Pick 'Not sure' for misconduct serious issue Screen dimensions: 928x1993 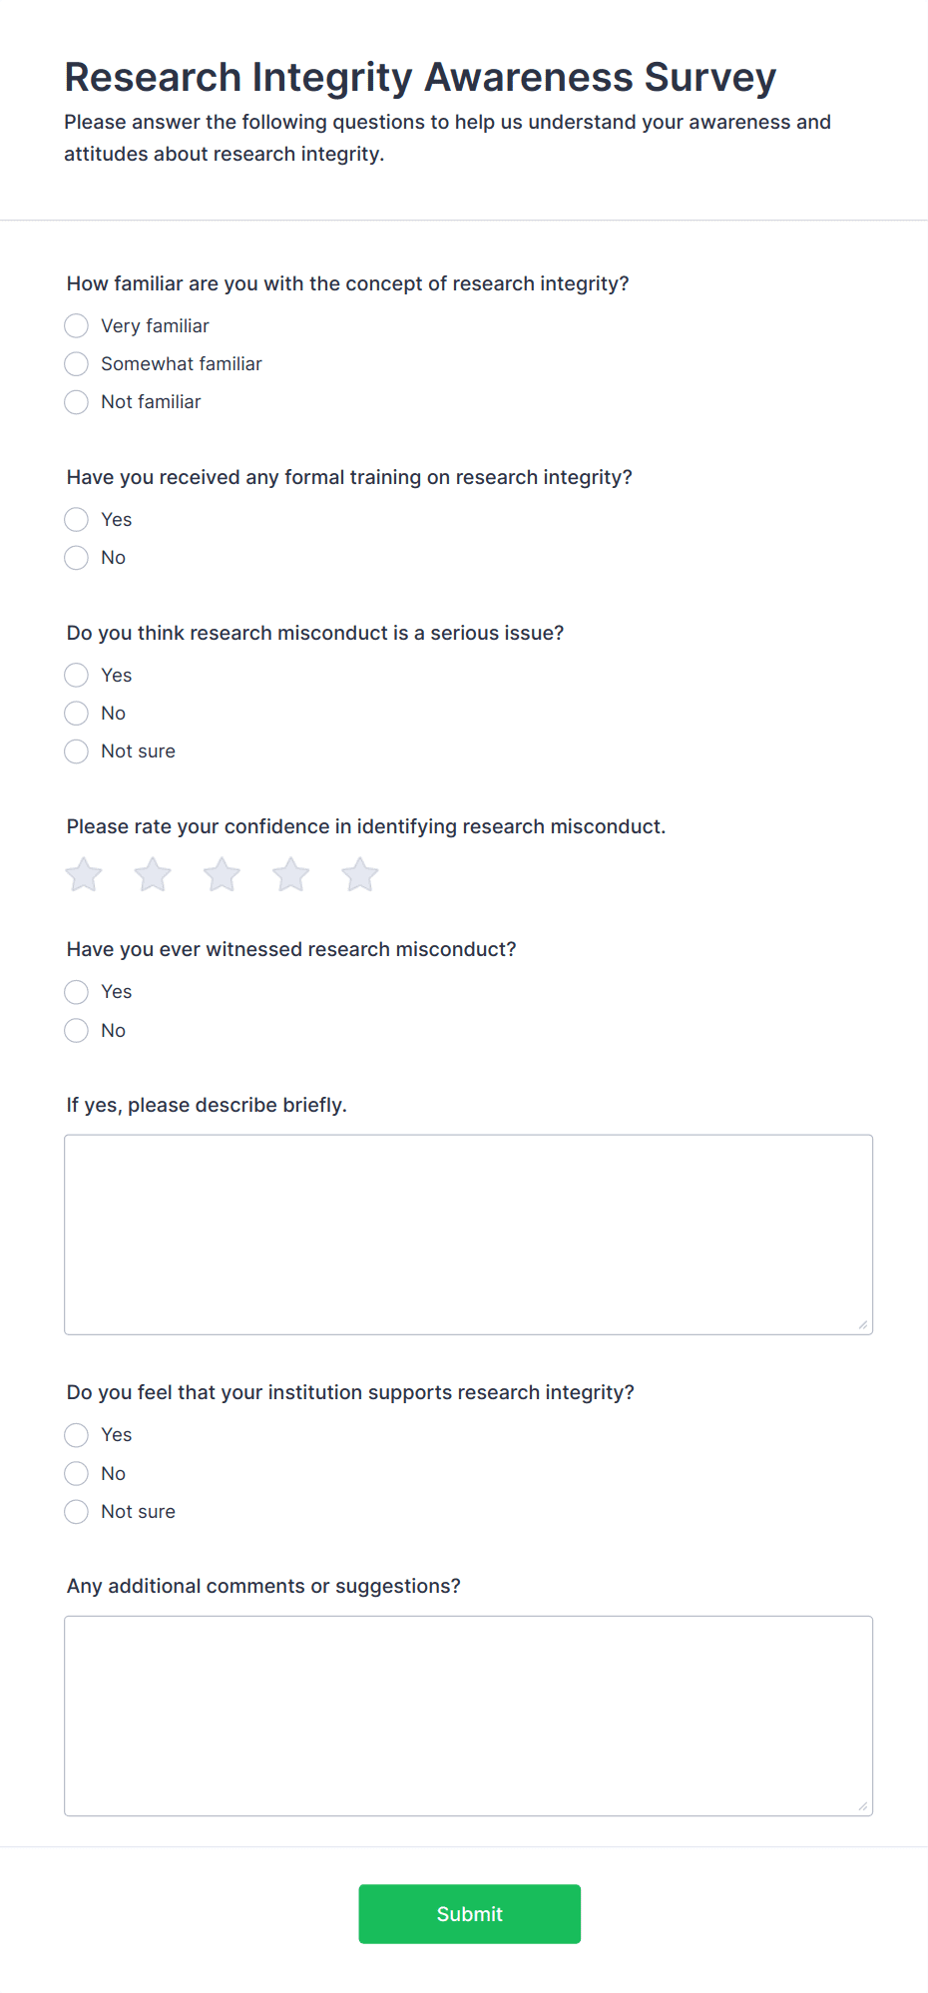[77, 751]
